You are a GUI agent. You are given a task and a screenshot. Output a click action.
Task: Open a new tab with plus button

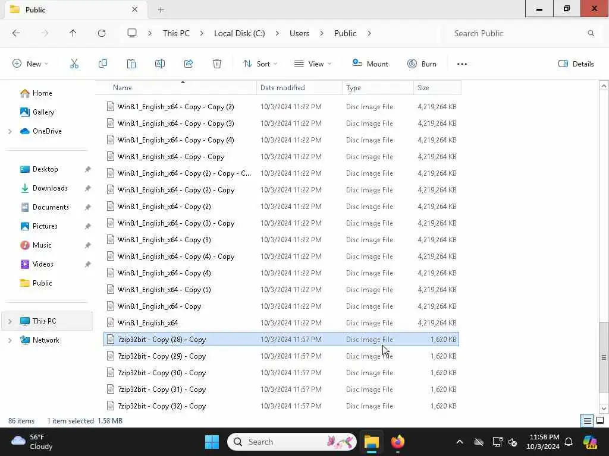click(161, 10)
